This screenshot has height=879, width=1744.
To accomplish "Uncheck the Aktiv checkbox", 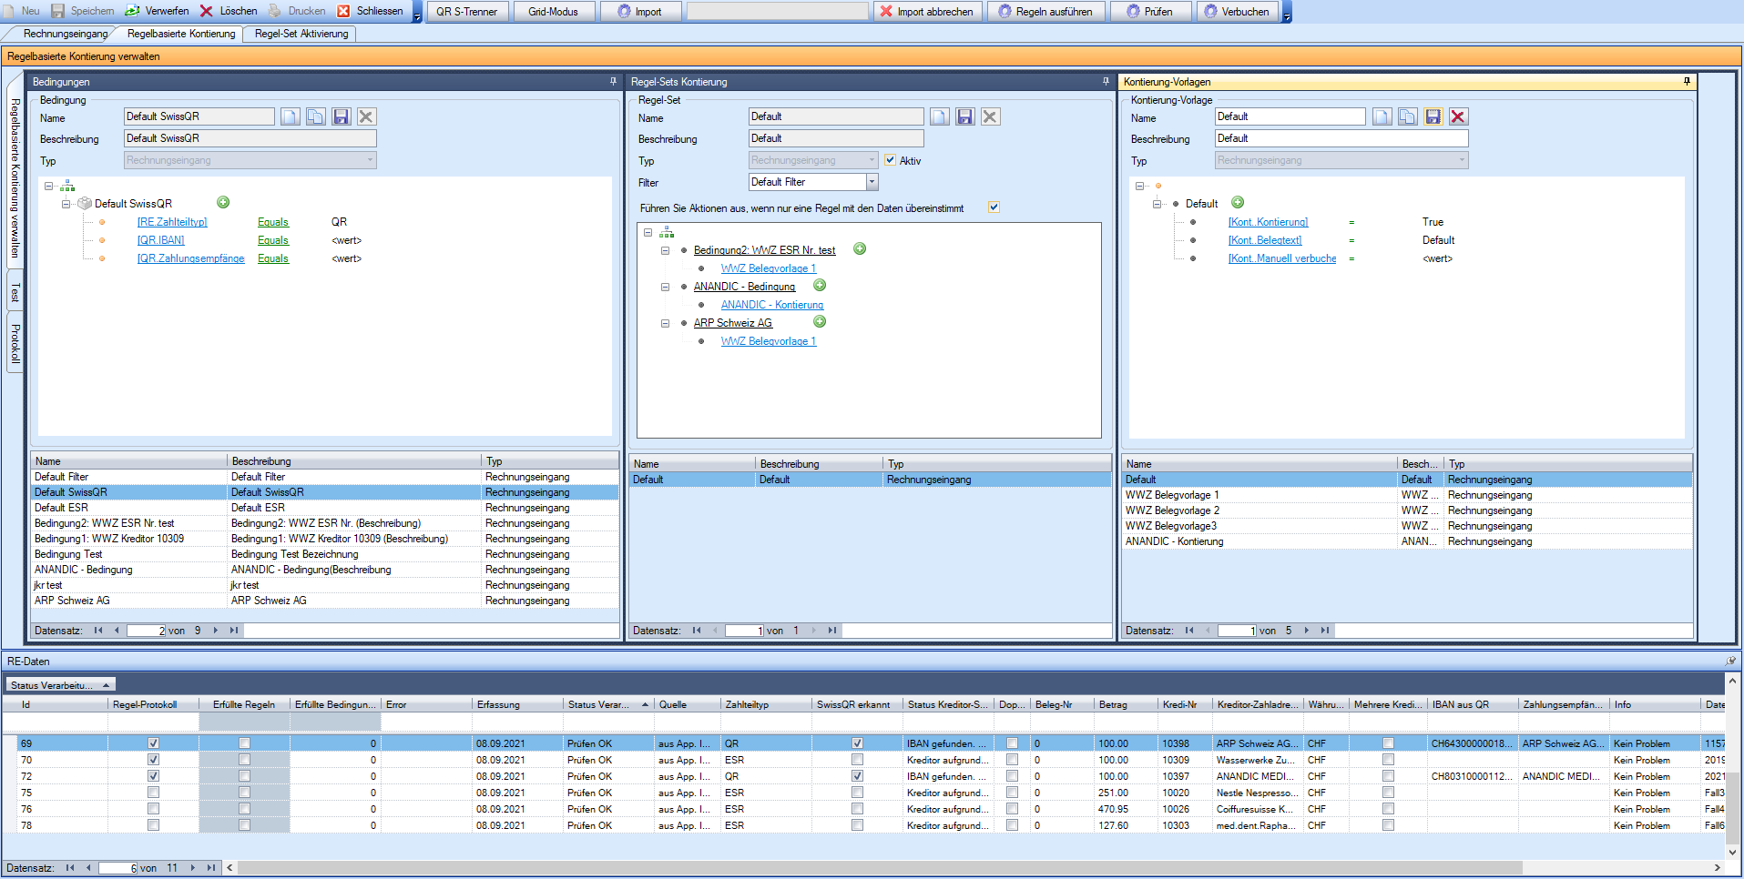I will pos(891,160).
